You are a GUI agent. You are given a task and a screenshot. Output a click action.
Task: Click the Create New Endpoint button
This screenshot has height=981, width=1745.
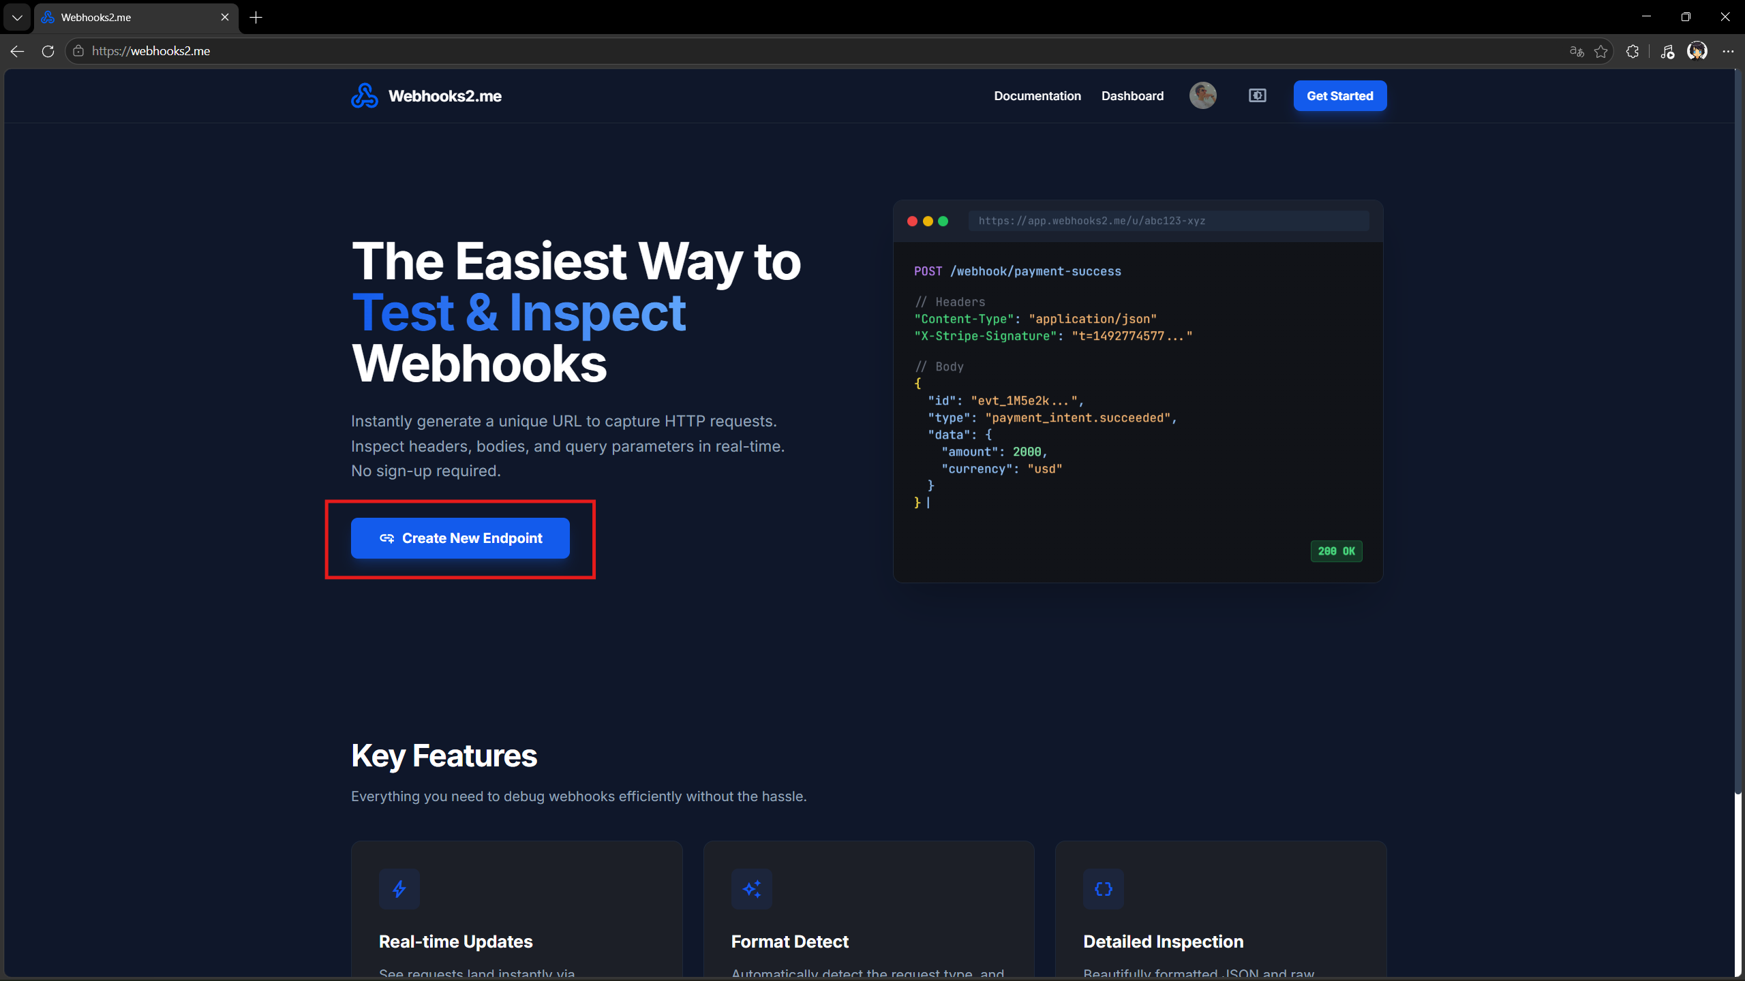[460, 538]
